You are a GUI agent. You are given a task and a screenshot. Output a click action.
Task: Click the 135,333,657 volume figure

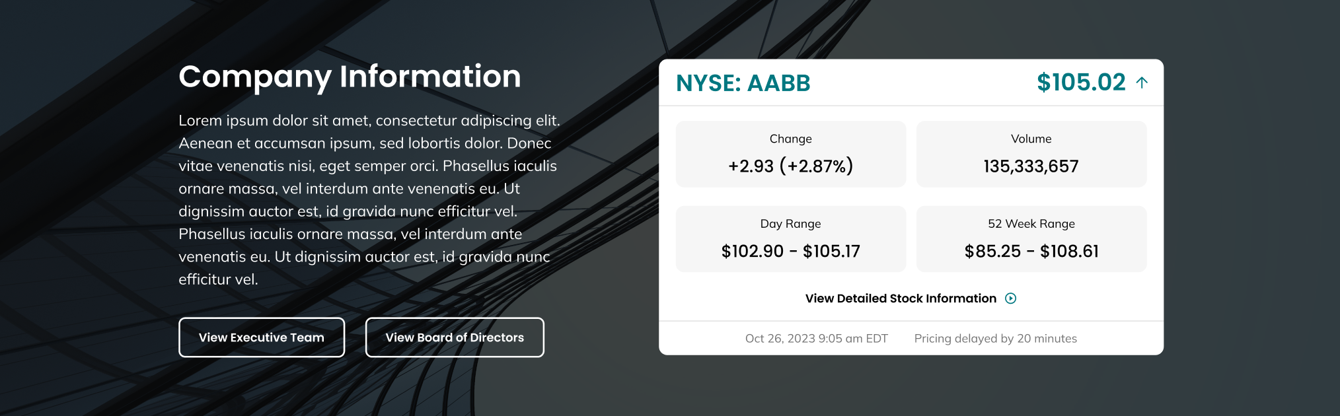pos(1031,166)
